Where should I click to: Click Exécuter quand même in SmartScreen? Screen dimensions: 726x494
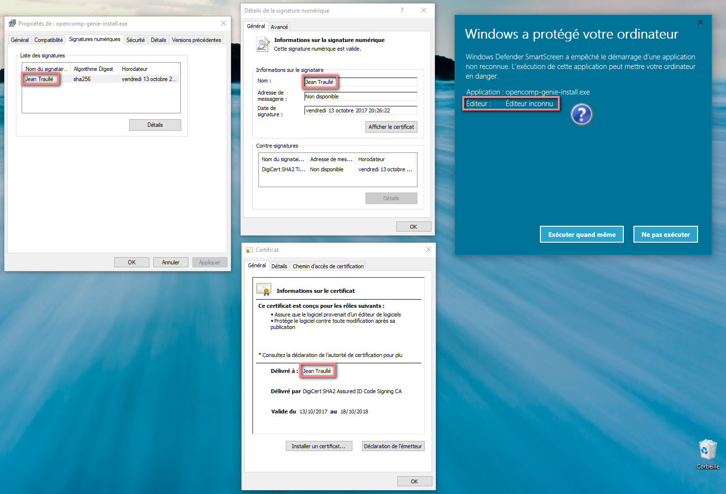(x=581, y=234)
